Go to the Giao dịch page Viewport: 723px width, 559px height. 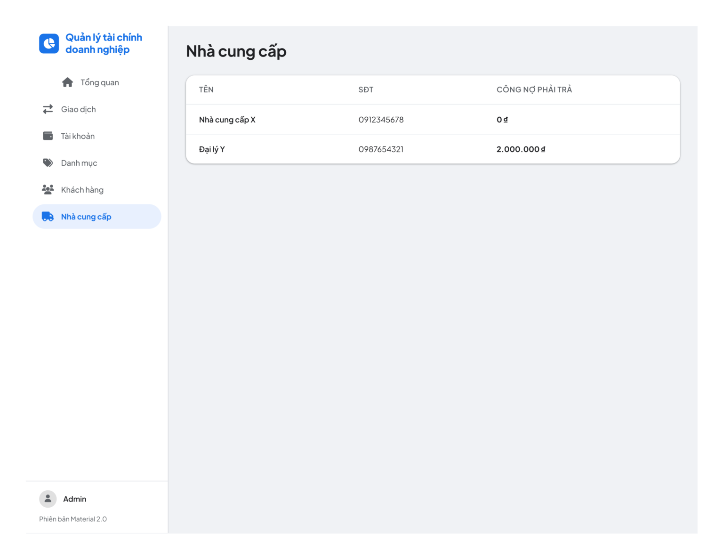click(97, 109)
